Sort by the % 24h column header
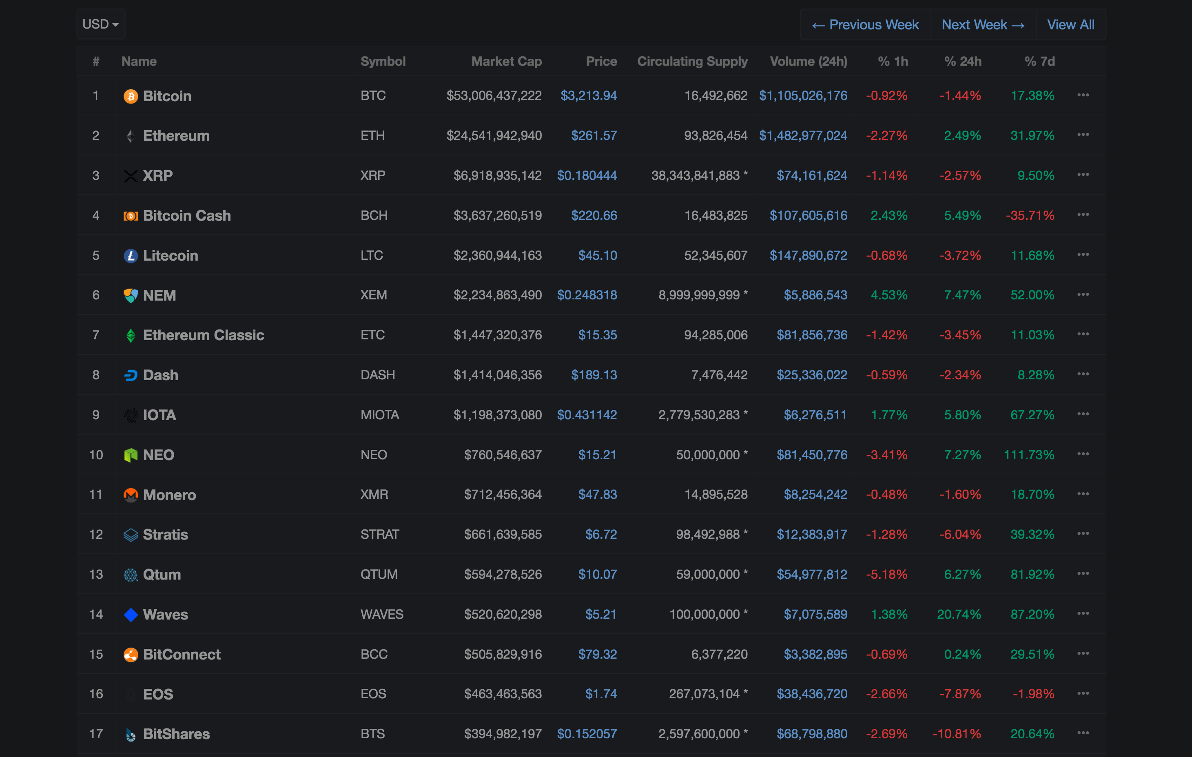 [x=962, y=61]
